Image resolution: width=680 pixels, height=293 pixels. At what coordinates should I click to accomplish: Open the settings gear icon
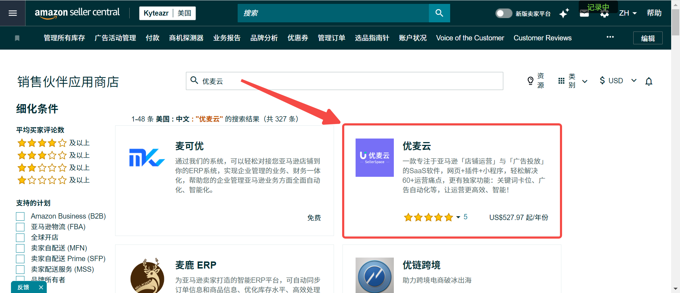[x=605, y=14]
